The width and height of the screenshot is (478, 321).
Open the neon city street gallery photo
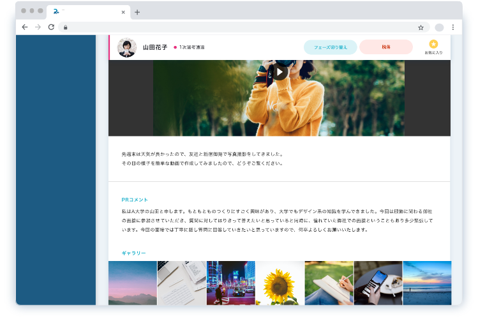click(231, 283)
